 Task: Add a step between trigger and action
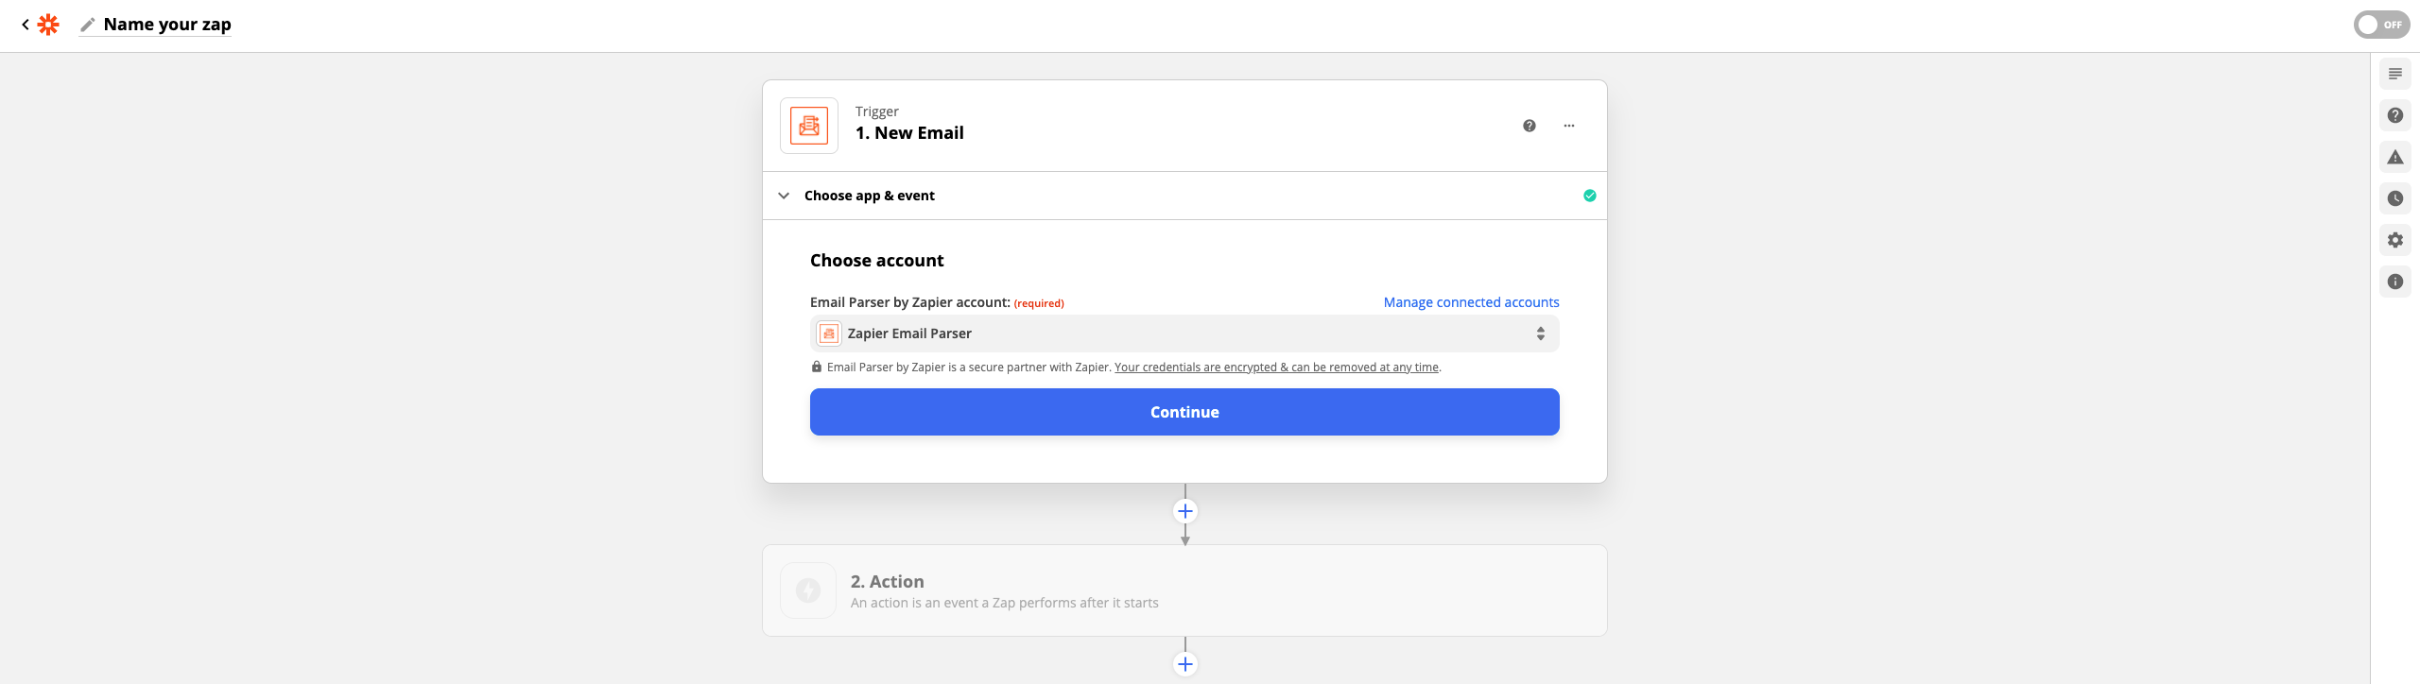tap(1184, 511)
